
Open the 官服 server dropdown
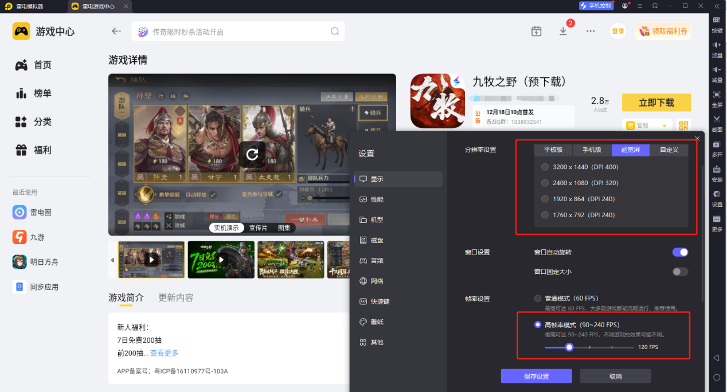[647, 126]
